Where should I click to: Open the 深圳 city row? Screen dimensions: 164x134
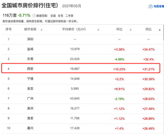(82, 39)
